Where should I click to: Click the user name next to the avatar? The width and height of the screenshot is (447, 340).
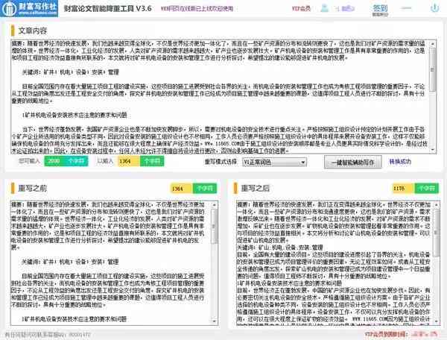[x=346, y=8]
